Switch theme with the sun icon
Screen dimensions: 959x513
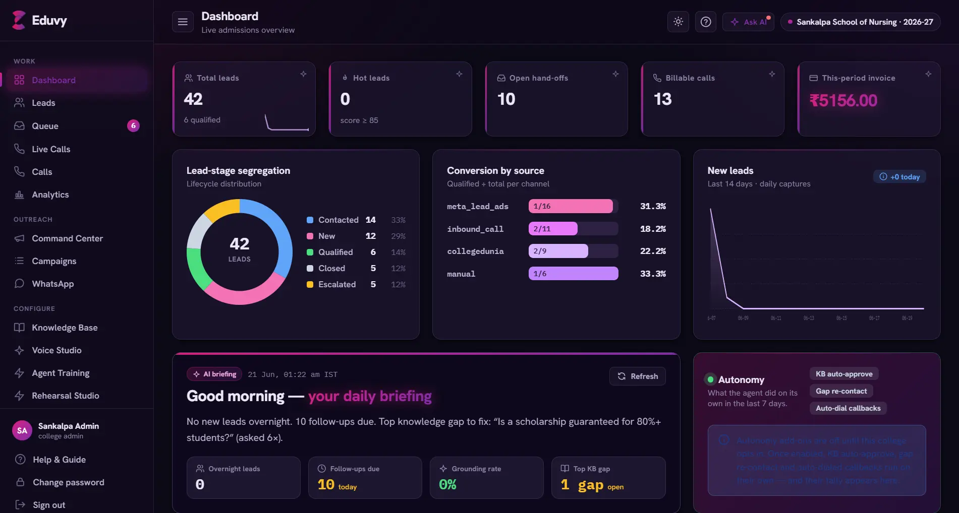(x=678, y=22)
